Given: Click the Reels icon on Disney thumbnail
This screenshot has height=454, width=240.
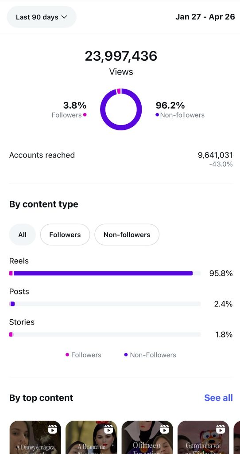Looking at the screenshot, I should coord(53,429).
